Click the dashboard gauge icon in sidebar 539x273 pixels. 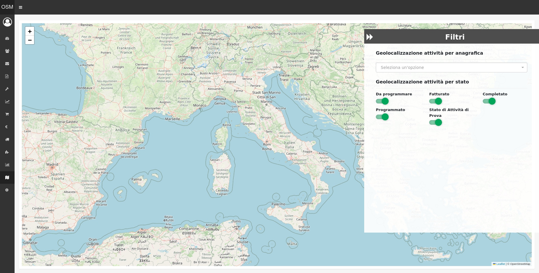pyautogui.click(x=7, y=38)
